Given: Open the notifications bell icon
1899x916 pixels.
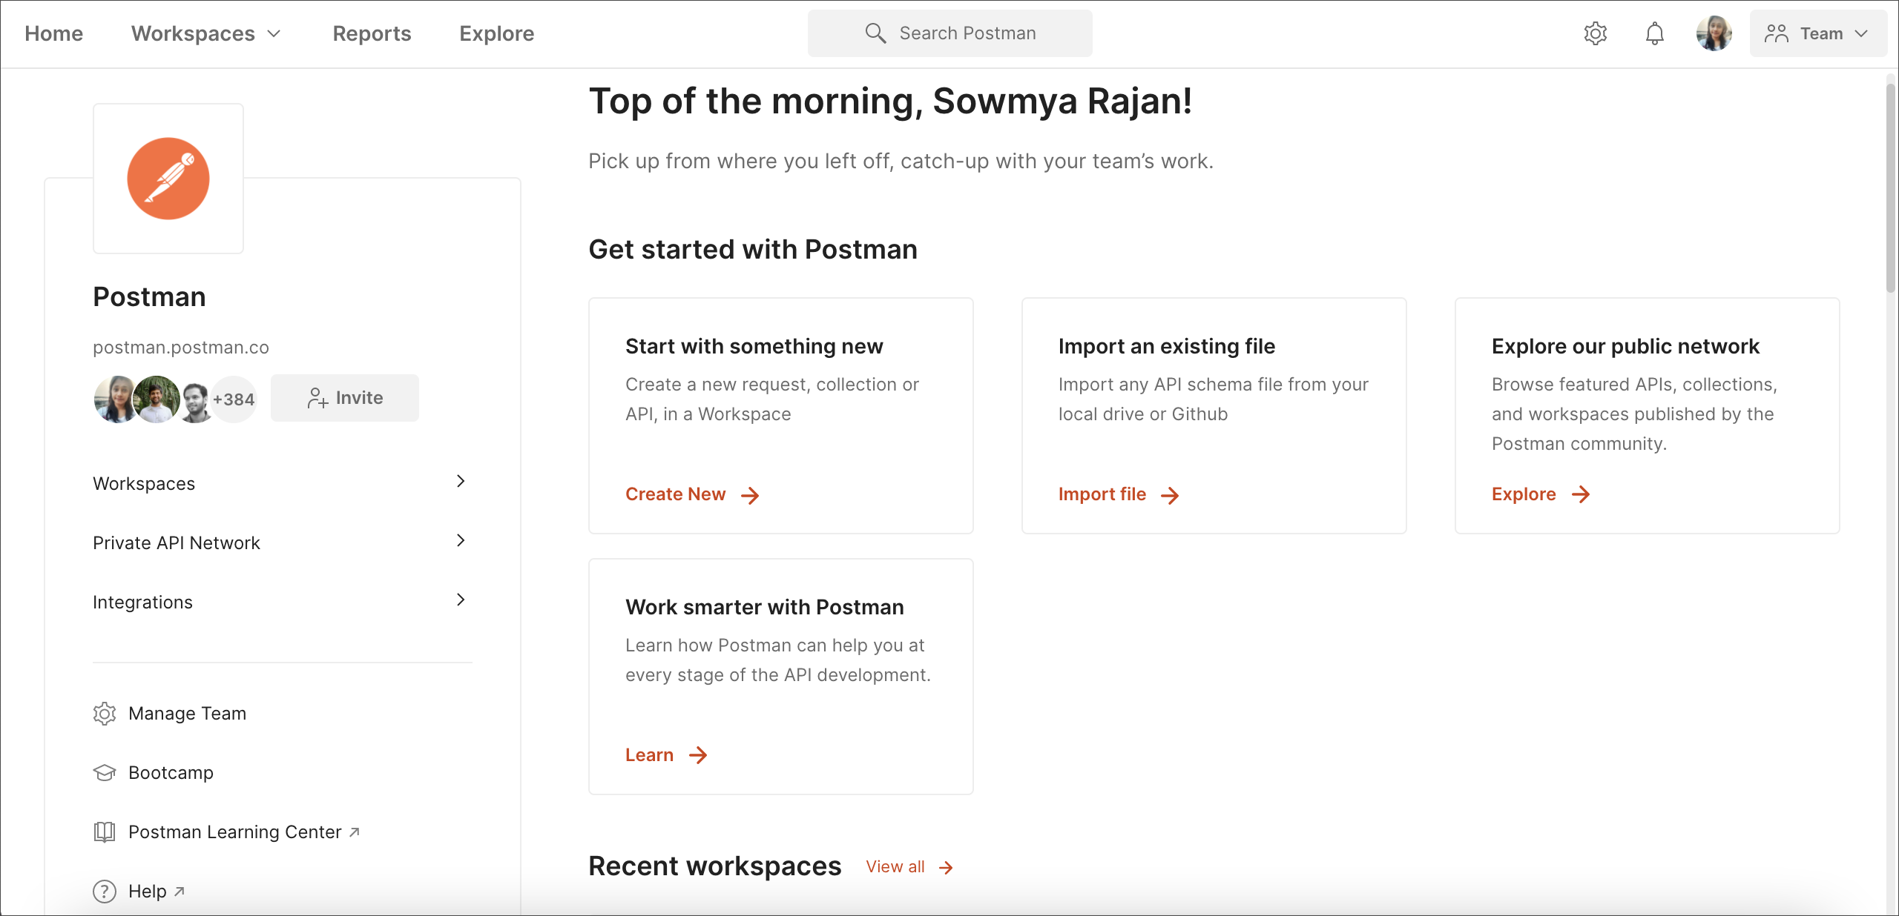Looking at the screenshot, I should click(x=1654, y=33).
